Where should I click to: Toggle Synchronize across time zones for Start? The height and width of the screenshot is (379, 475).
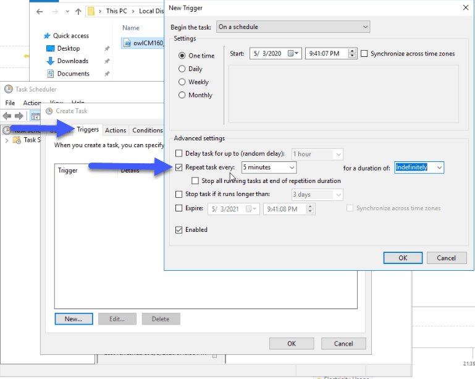click(364, 54)
